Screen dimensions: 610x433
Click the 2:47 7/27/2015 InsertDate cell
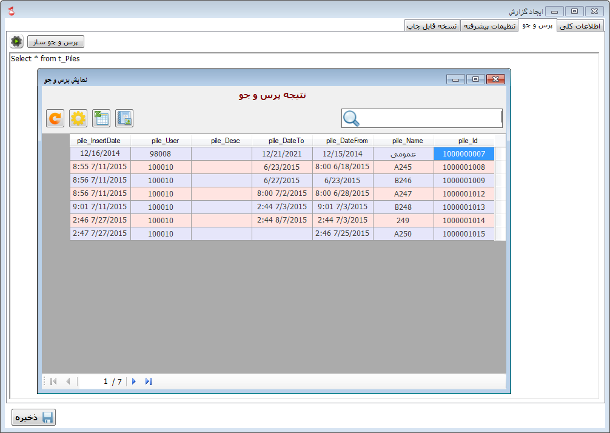pos(100,233)
